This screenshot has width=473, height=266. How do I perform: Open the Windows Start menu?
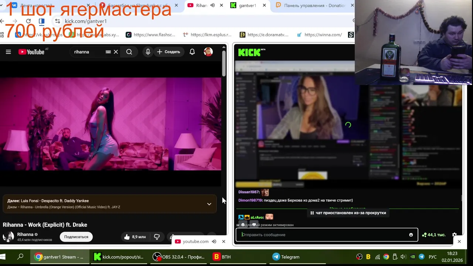point(3,257)
